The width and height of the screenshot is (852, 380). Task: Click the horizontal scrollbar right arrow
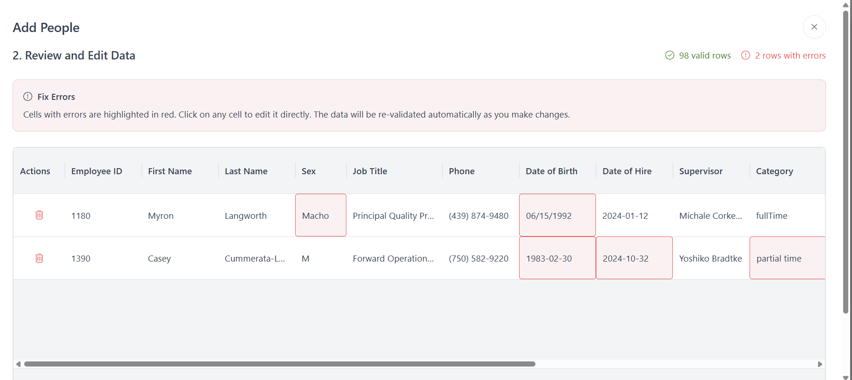point(820,364)
